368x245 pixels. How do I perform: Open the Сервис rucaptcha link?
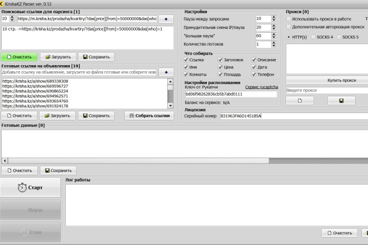tap(262, 87)
